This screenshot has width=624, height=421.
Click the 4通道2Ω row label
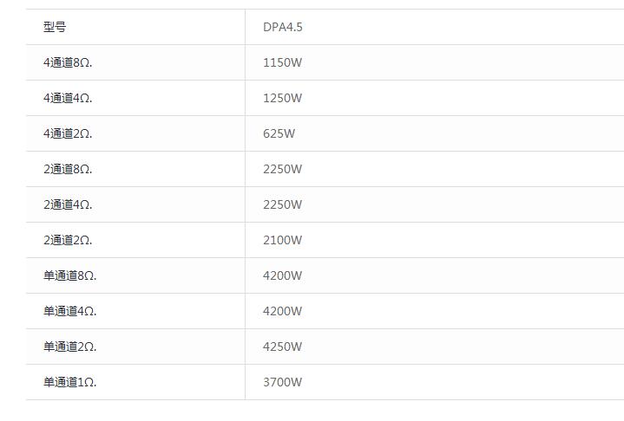[68, 133]
